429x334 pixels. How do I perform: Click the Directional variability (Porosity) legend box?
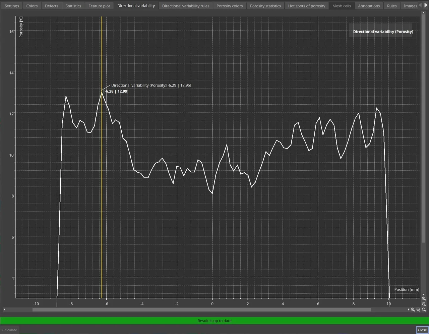coord(381,31)
